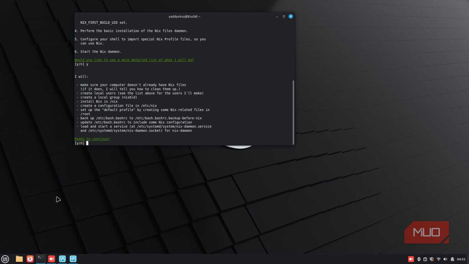Open the volume speaker tray icon
This screenshot has height=264, width=469.
[445, 259]
